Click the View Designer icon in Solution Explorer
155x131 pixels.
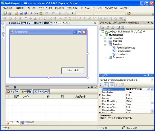[123, 27]
